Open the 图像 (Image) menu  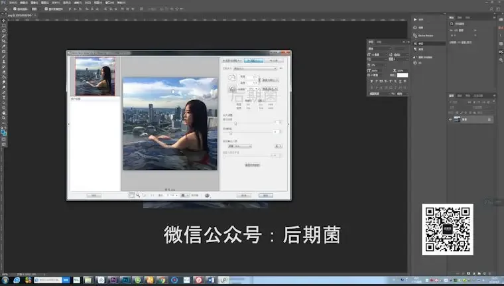34,3
